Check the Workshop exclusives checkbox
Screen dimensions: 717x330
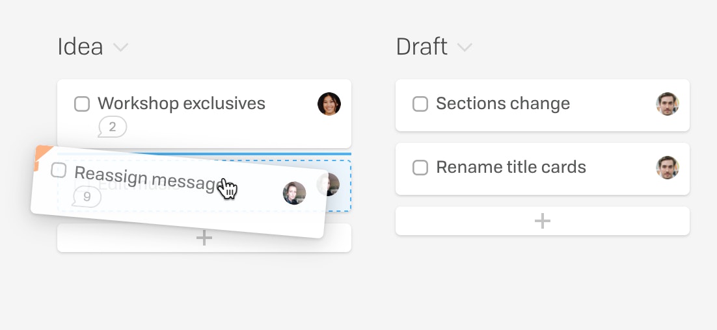click(82, 103)
